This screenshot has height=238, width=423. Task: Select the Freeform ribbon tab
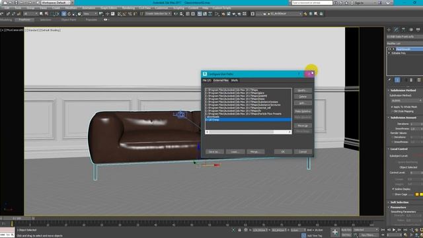[24, 20]
